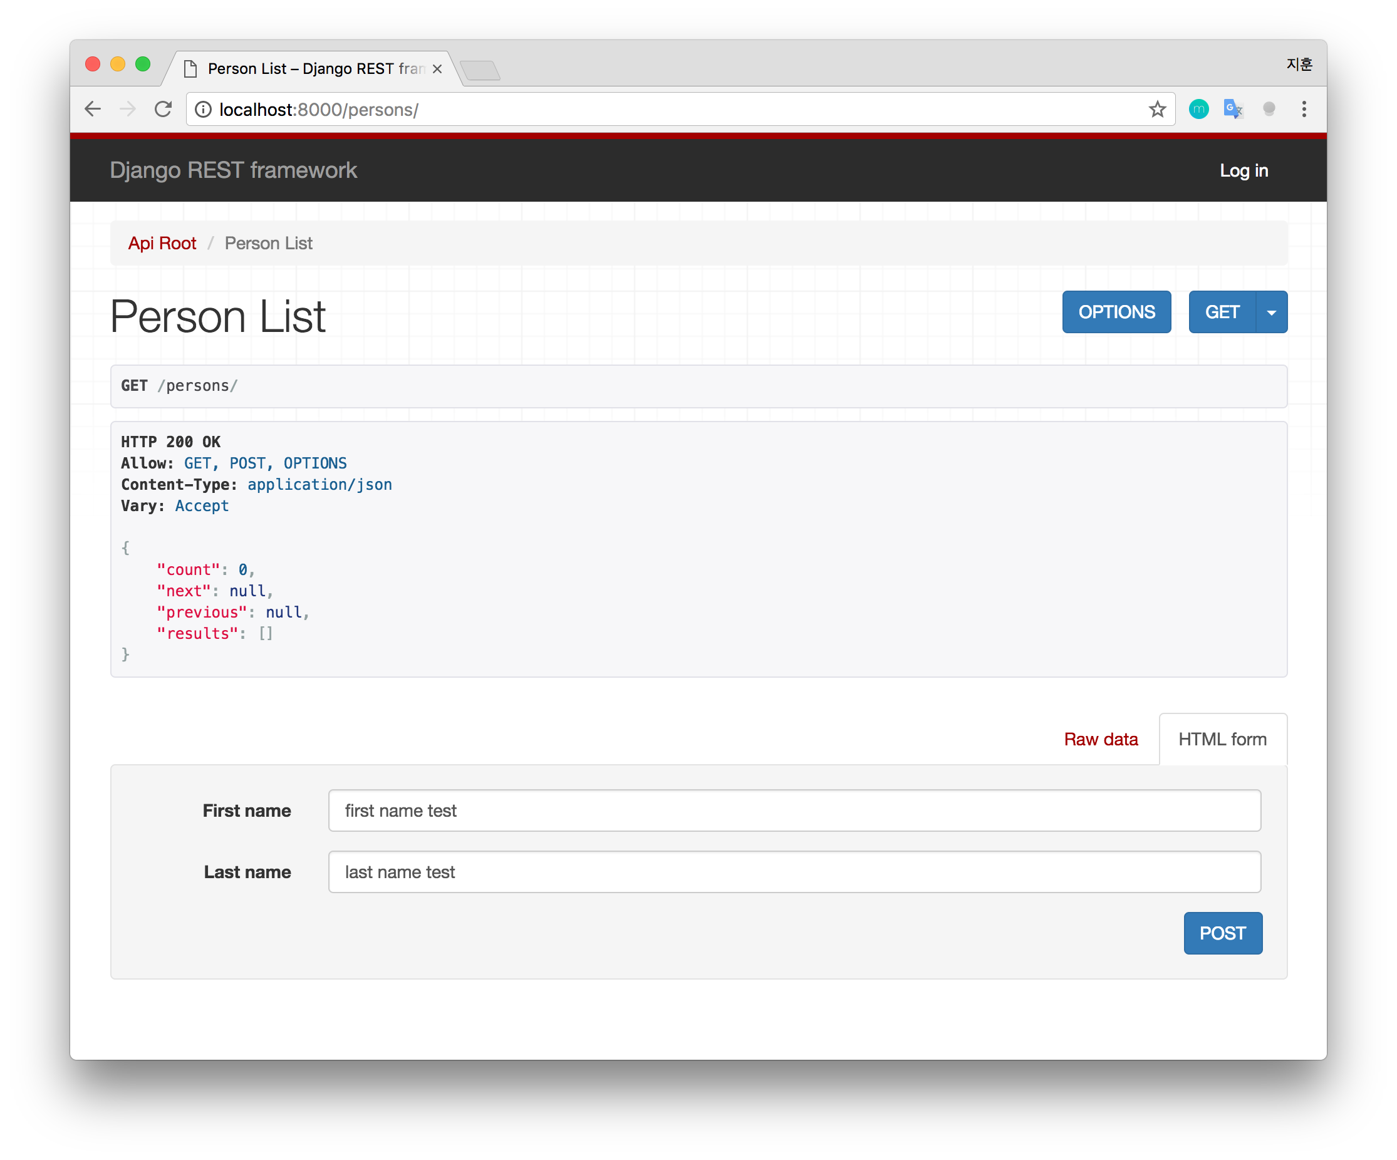
Task: Click the browser back arrow
Action: [x=93, y=109]
